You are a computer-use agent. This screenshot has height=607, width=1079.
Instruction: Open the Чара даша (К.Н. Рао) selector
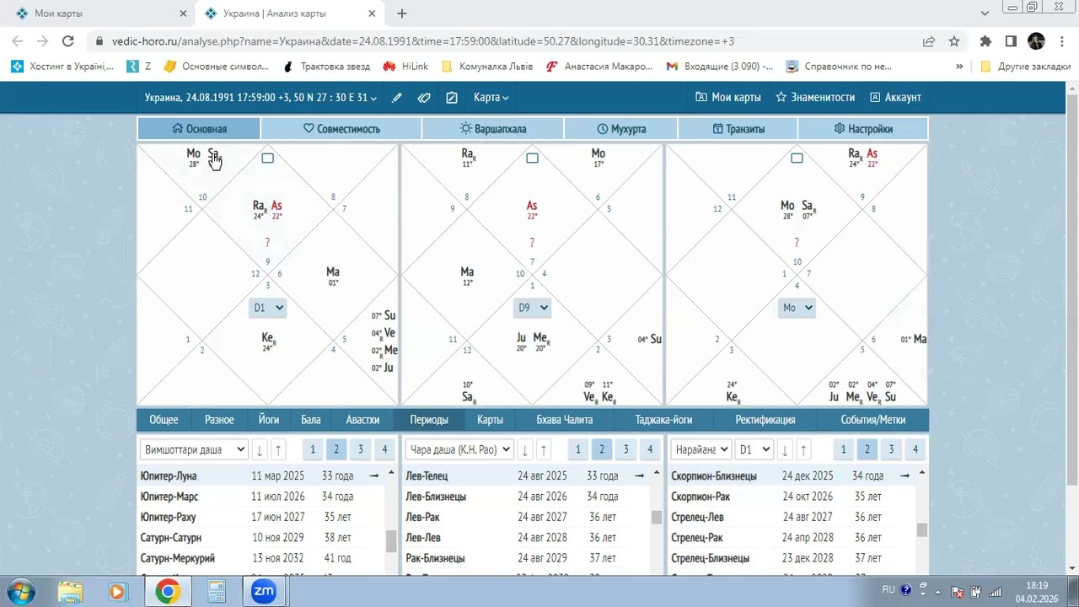click(459, 449)
